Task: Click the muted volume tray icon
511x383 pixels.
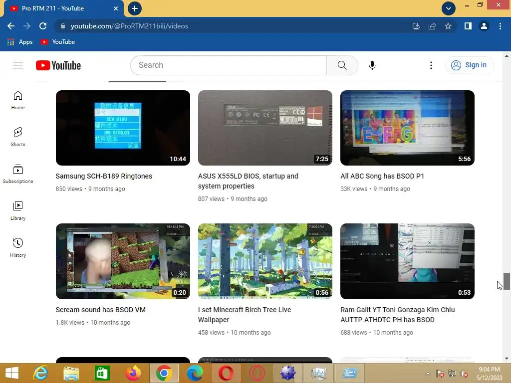Action: tap(464, 374)
